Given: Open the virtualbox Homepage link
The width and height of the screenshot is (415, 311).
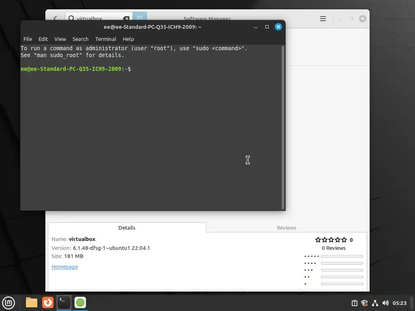Looking at the screenshot, I should click(x=64, y=266).
